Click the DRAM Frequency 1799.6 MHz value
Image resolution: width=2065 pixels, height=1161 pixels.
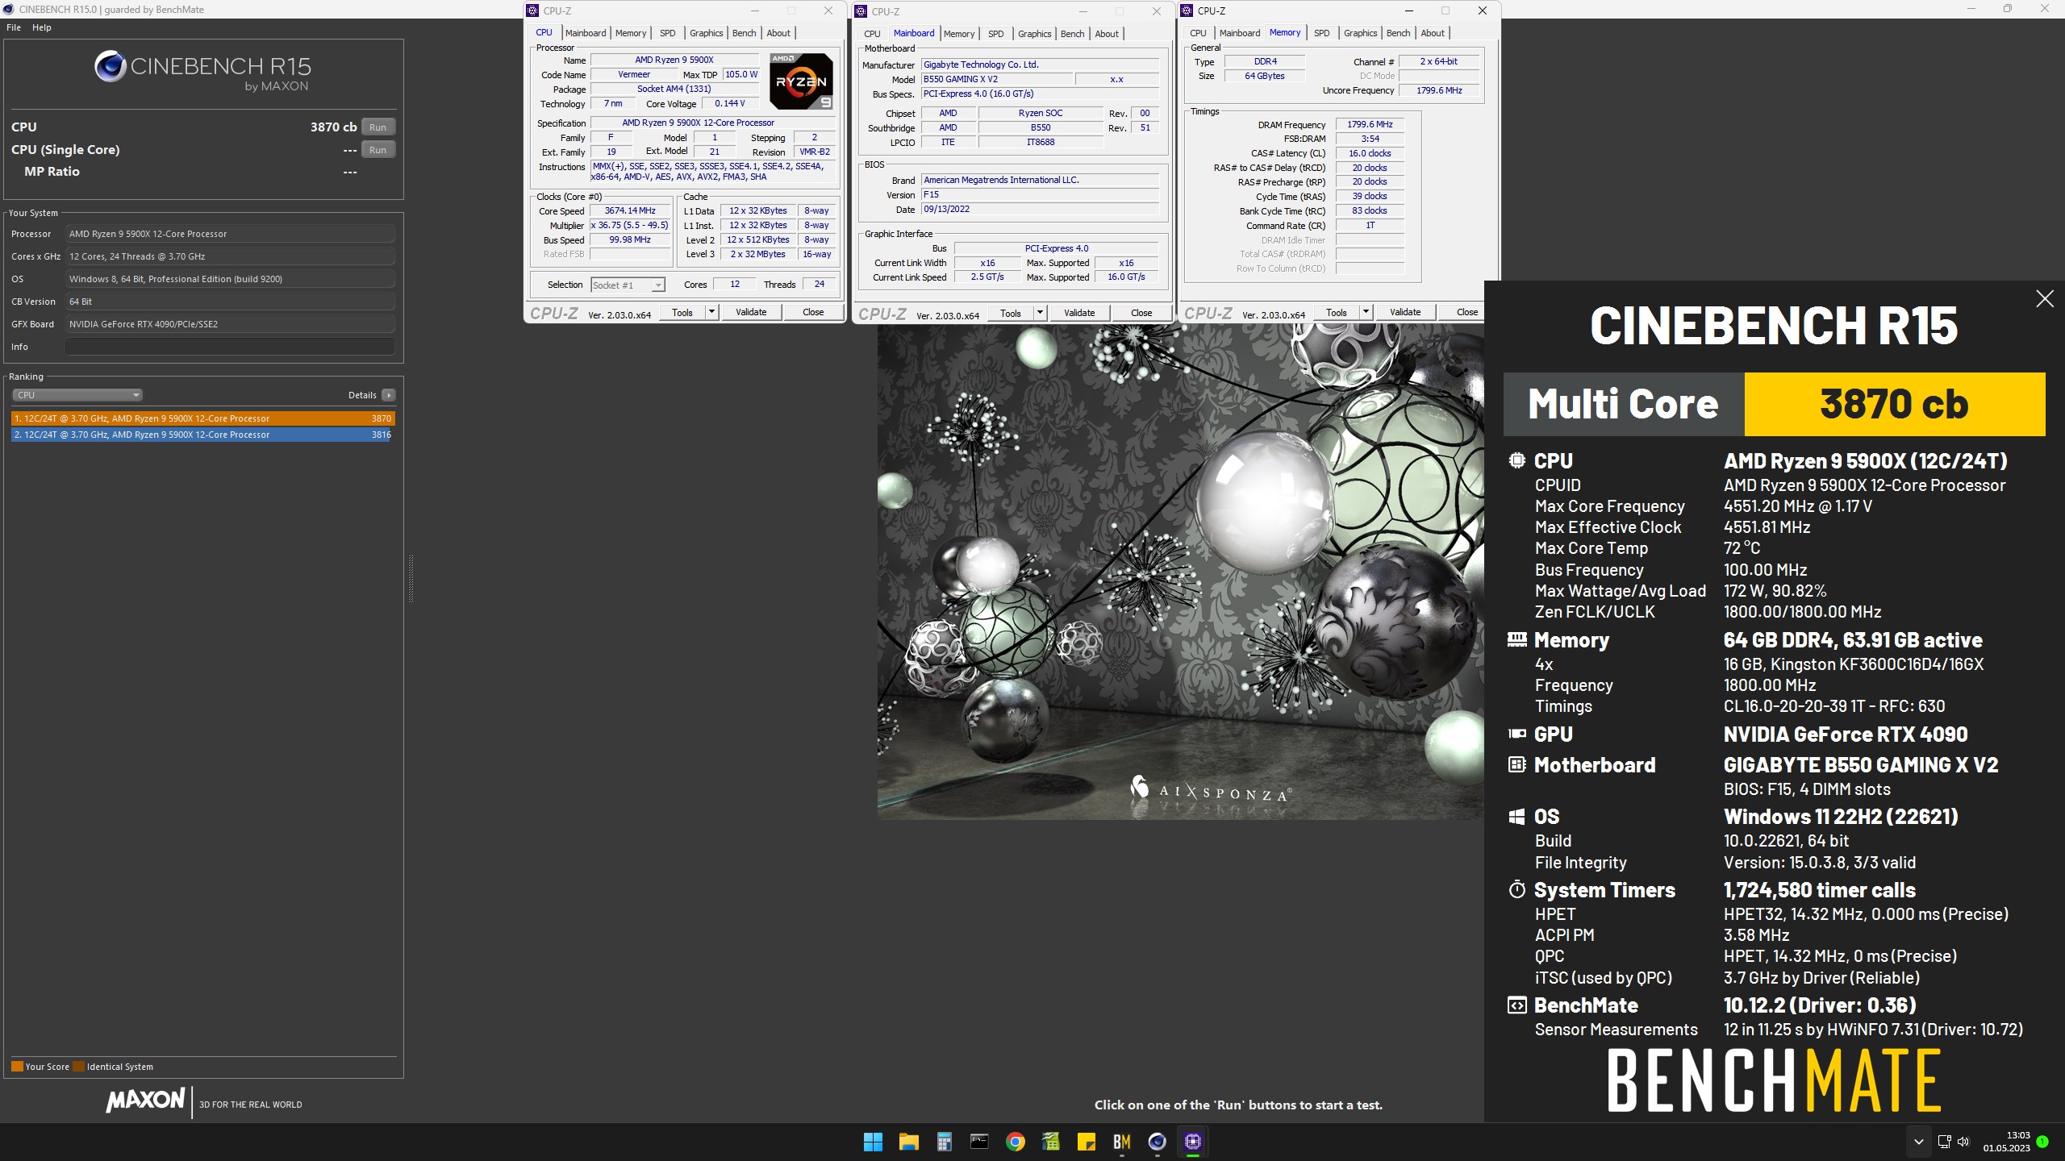click(x=1370, y=125)
